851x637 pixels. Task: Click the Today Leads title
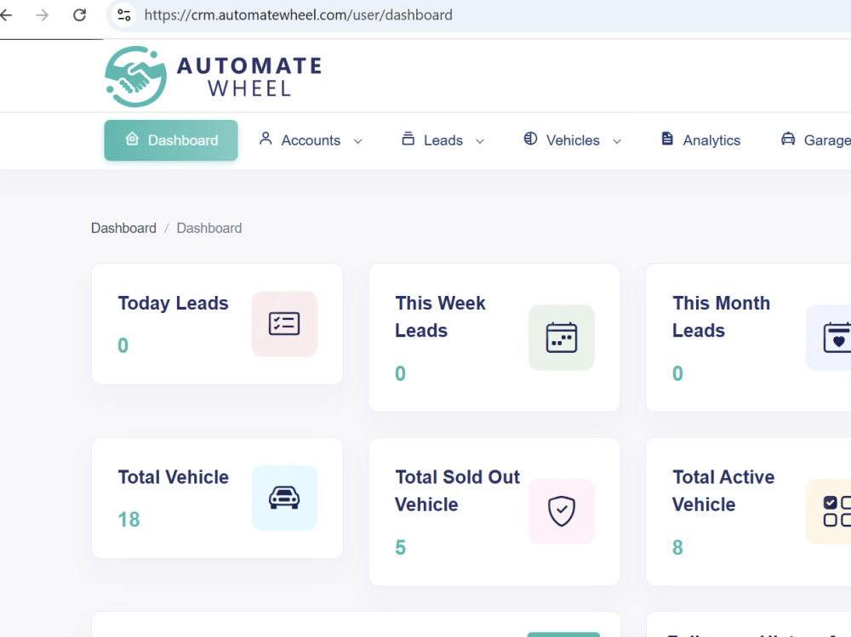click(x=173, y=303)
